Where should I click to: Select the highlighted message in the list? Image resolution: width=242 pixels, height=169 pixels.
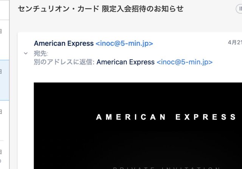(5, 80)
